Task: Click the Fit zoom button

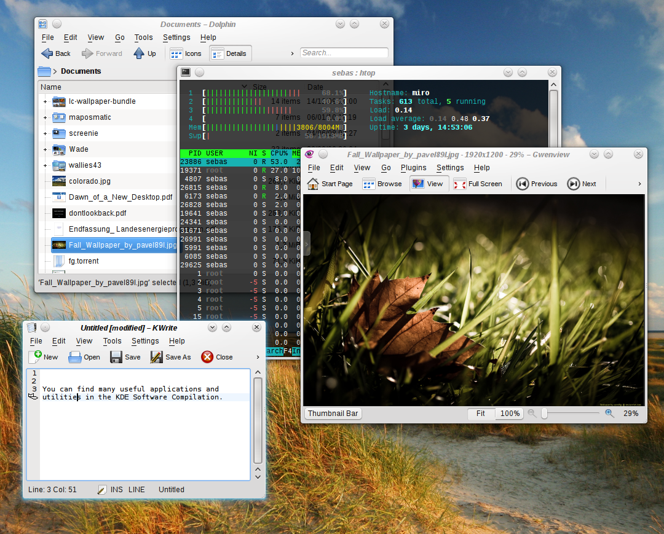Action: tap(481, 414)
